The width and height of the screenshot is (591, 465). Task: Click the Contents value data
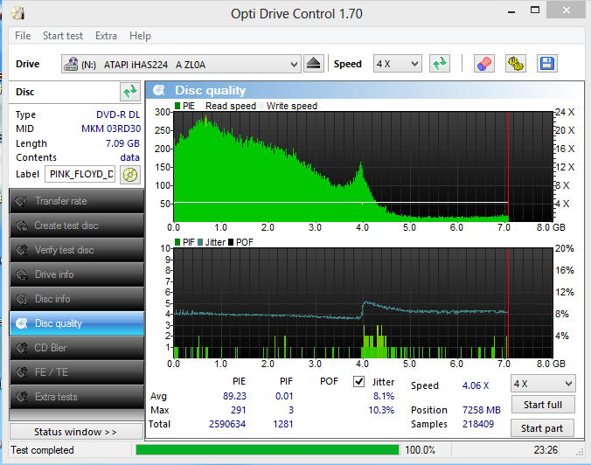[129, 157]
